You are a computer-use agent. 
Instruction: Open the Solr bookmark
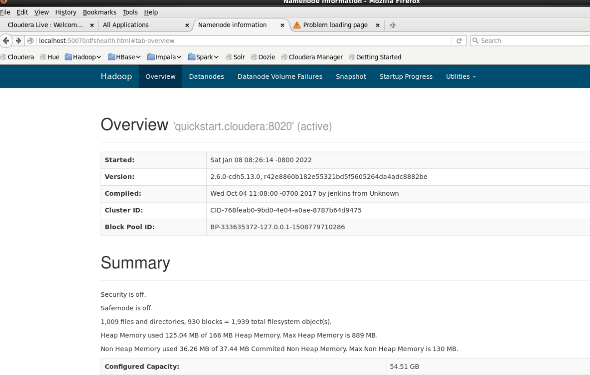pos(235,57)
